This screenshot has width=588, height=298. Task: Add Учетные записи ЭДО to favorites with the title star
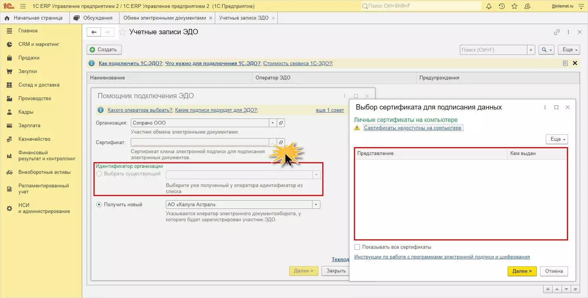click(122, 32)
